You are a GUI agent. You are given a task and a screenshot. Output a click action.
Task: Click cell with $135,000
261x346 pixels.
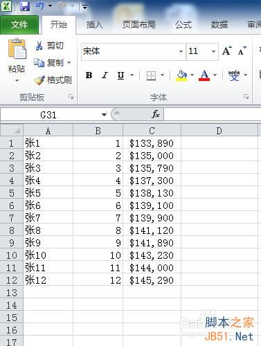pos(152,156)
